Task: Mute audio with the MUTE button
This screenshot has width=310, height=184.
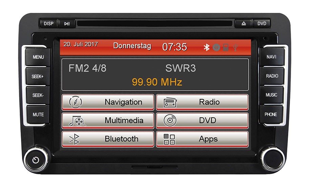Action: pos(38,115)
